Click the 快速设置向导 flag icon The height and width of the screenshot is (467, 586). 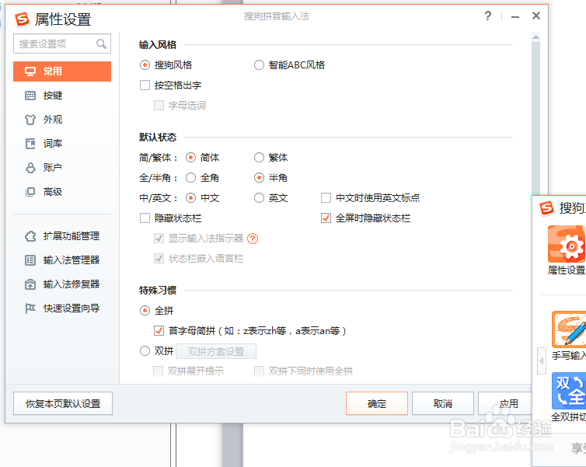[30, 308]
